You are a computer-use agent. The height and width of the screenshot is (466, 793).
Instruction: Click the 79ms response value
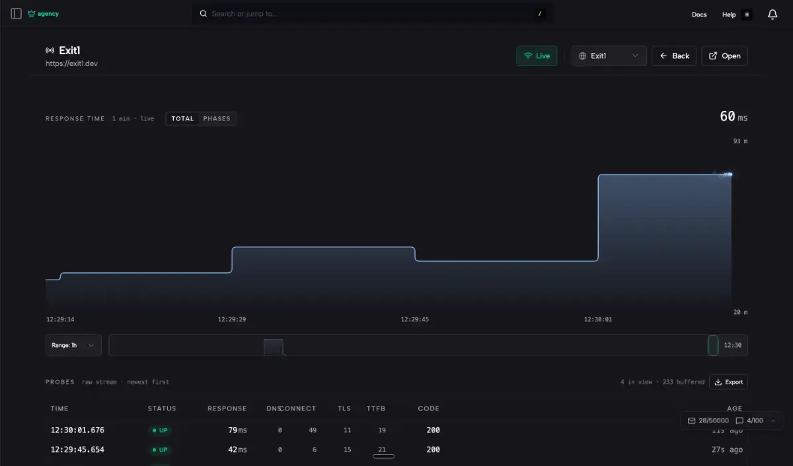click(237, 430)
